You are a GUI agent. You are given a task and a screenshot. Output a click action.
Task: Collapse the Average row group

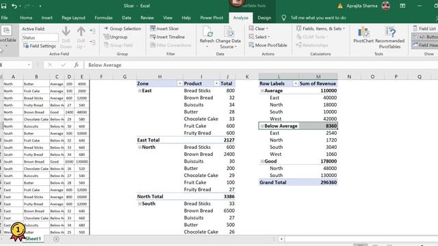point(262,91)
